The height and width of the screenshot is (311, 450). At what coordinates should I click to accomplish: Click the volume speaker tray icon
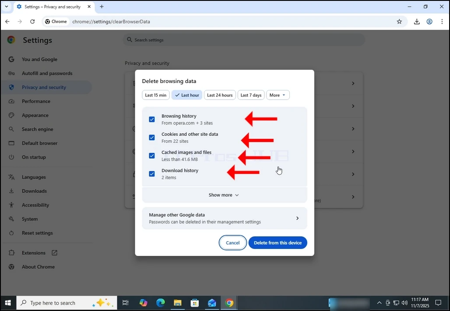(x=404, y=303)
